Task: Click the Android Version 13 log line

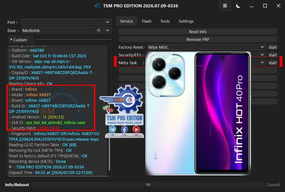Action: click(36, 117)
